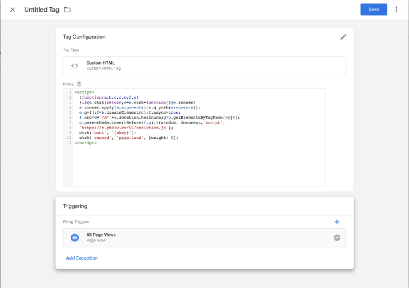Open the folder icon next to tag name
The image size is (409, 288).
[x=67, y=10]
